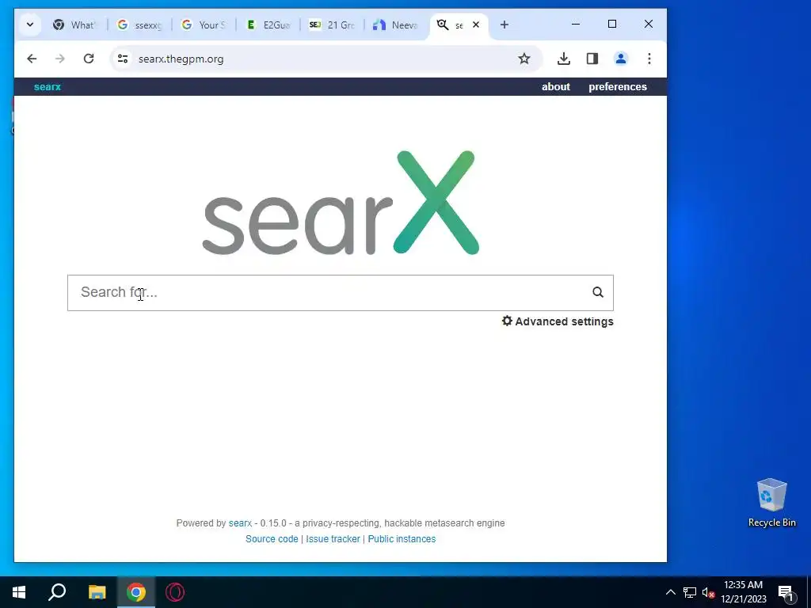This screenshot has width=811, height=608.
Task: Minimize the Chrome window
Action: coord(576,25)
